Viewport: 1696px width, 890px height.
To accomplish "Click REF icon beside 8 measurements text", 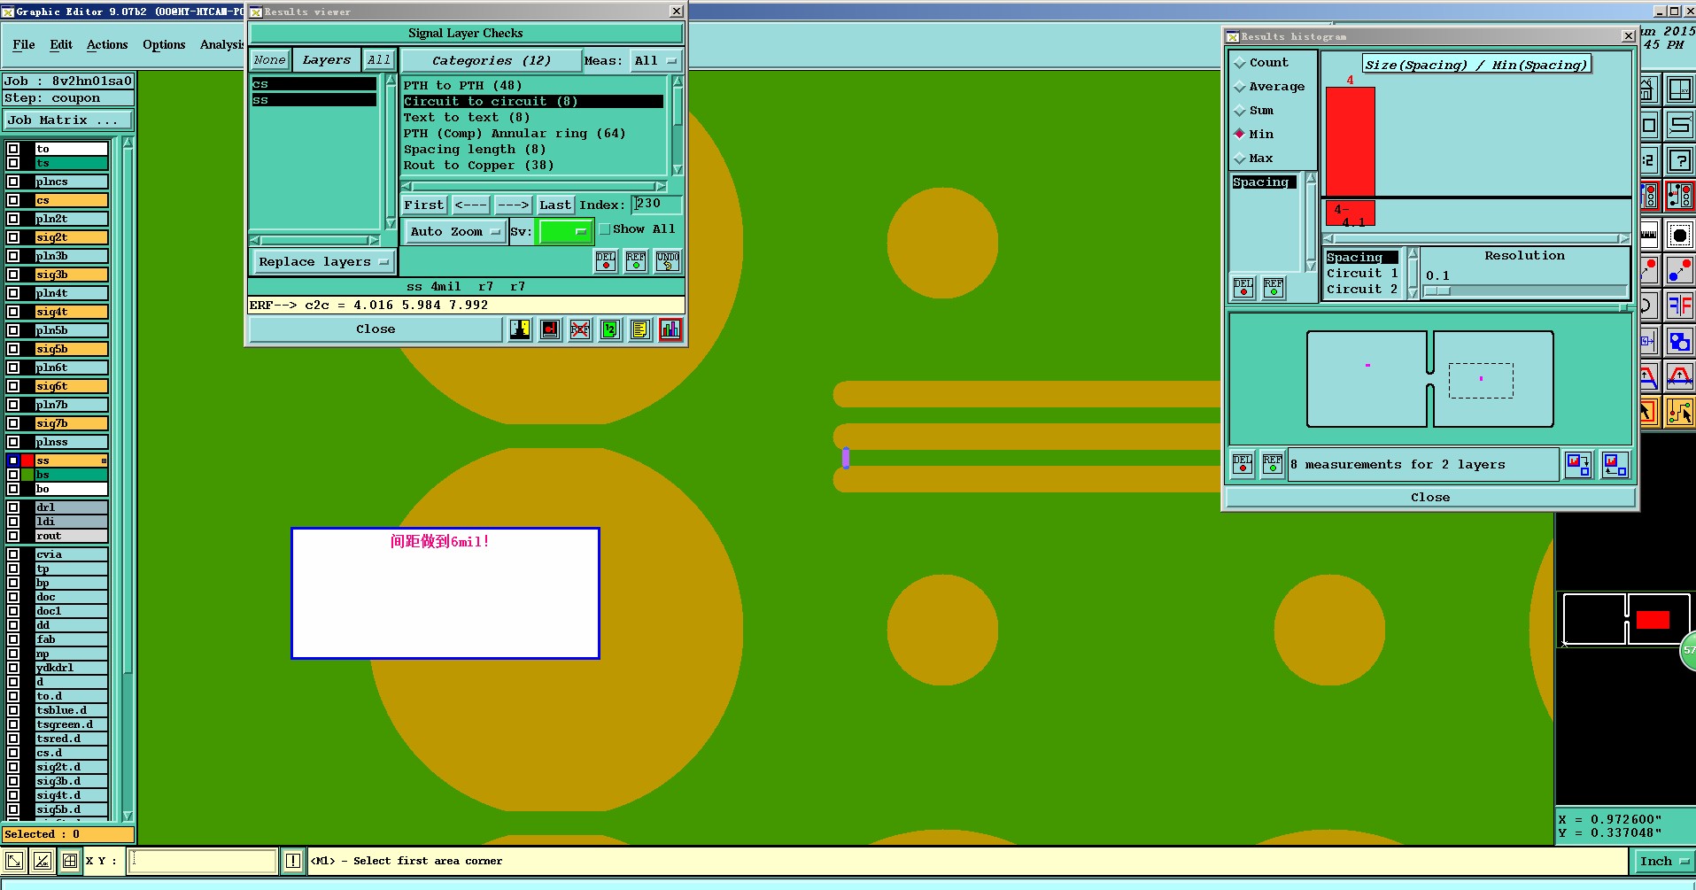I will (x=1273, y=464).
